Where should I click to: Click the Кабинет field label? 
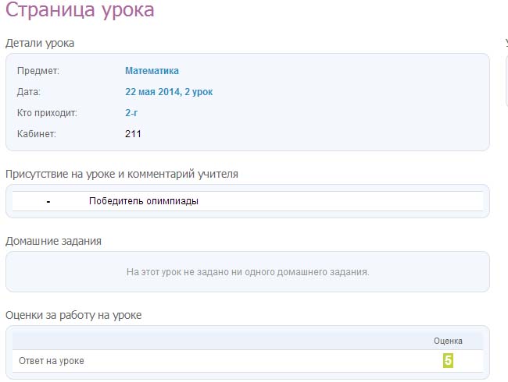pyautogui.click(x=37, y=134)
